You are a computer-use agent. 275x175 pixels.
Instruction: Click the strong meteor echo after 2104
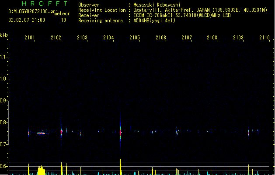[x=120, y=133]
